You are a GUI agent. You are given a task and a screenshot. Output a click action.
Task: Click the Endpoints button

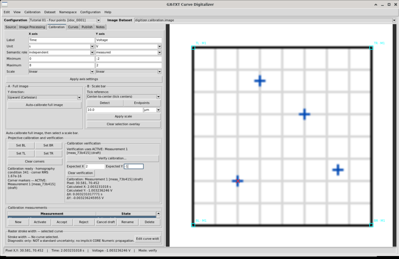(x=142, y=103)
